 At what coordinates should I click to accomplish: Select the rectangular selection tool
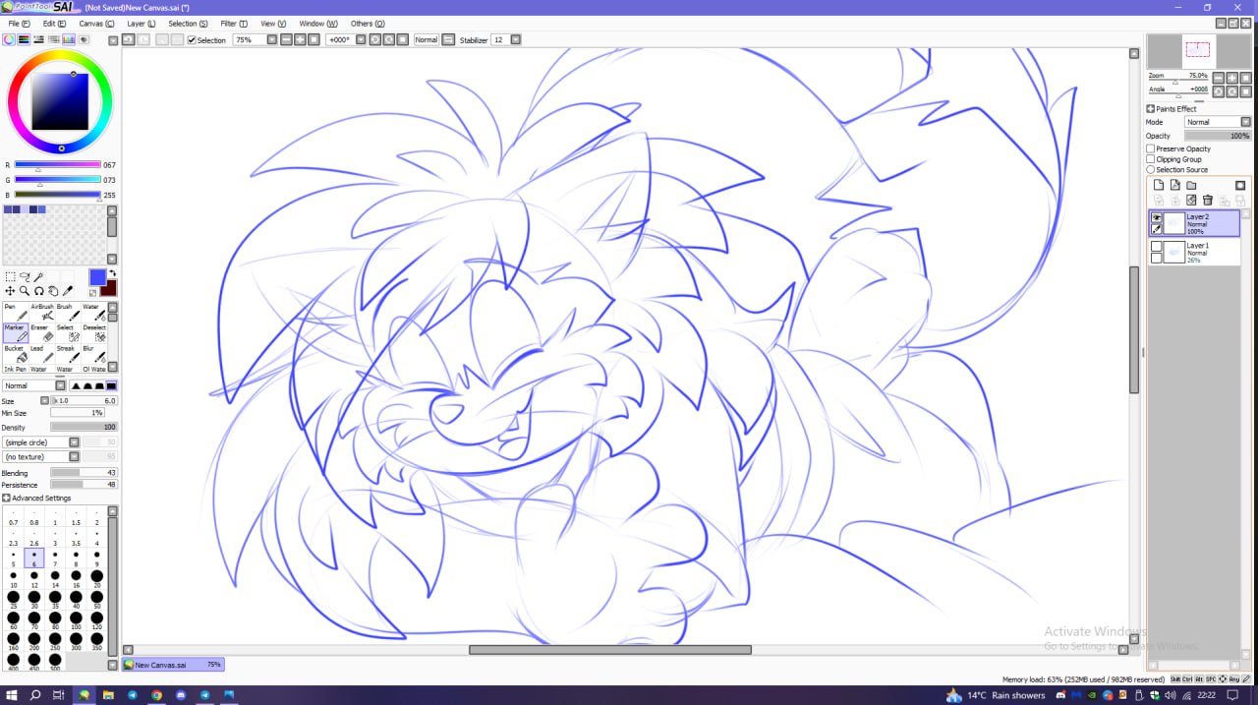(x=10, y=277)
